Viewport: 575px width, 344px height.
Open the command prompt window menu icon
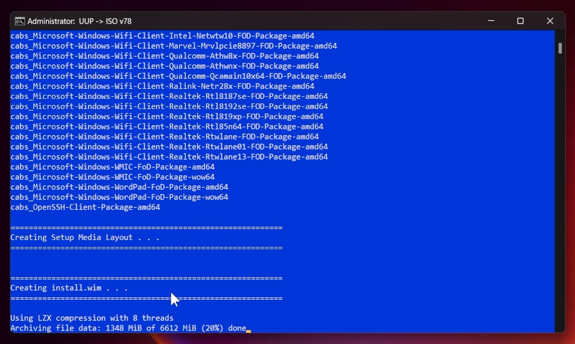21,21
